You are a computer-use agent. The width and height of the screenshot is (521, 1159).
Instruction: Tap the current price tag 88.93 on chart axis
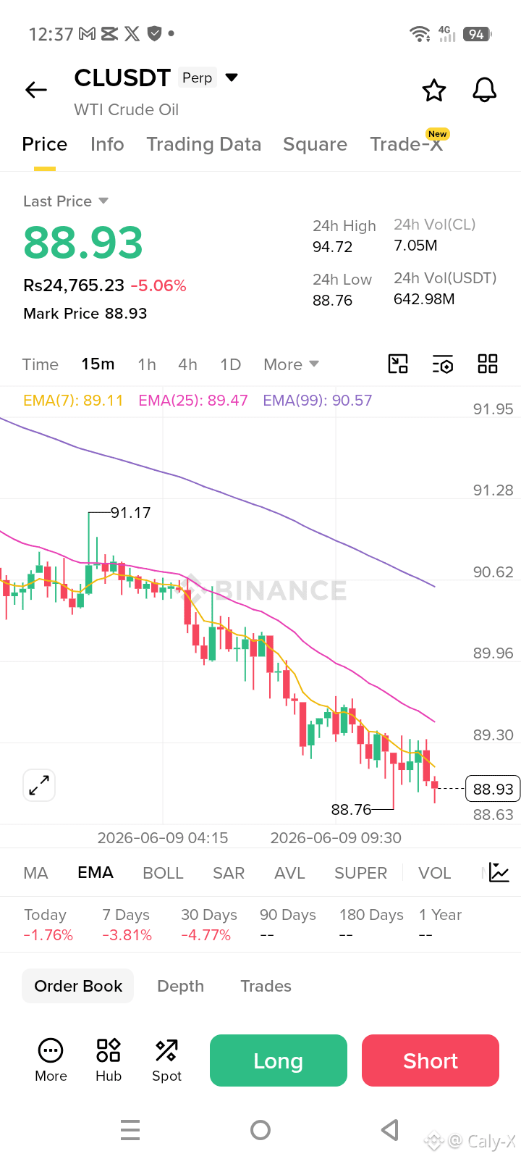pyautogui.click(x=493, y=789)
